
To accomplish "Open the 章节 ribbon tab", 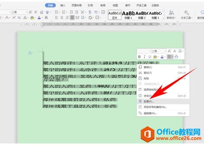I will 127,5.
